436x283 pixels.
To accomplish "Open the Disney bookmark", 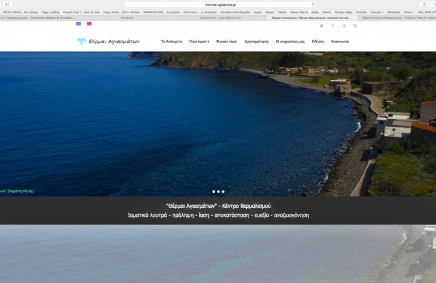I will 270,12.
